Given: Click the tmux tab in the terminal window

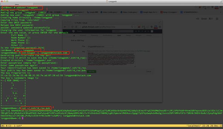Looking at the screenshot, I should tap(17, 4).
